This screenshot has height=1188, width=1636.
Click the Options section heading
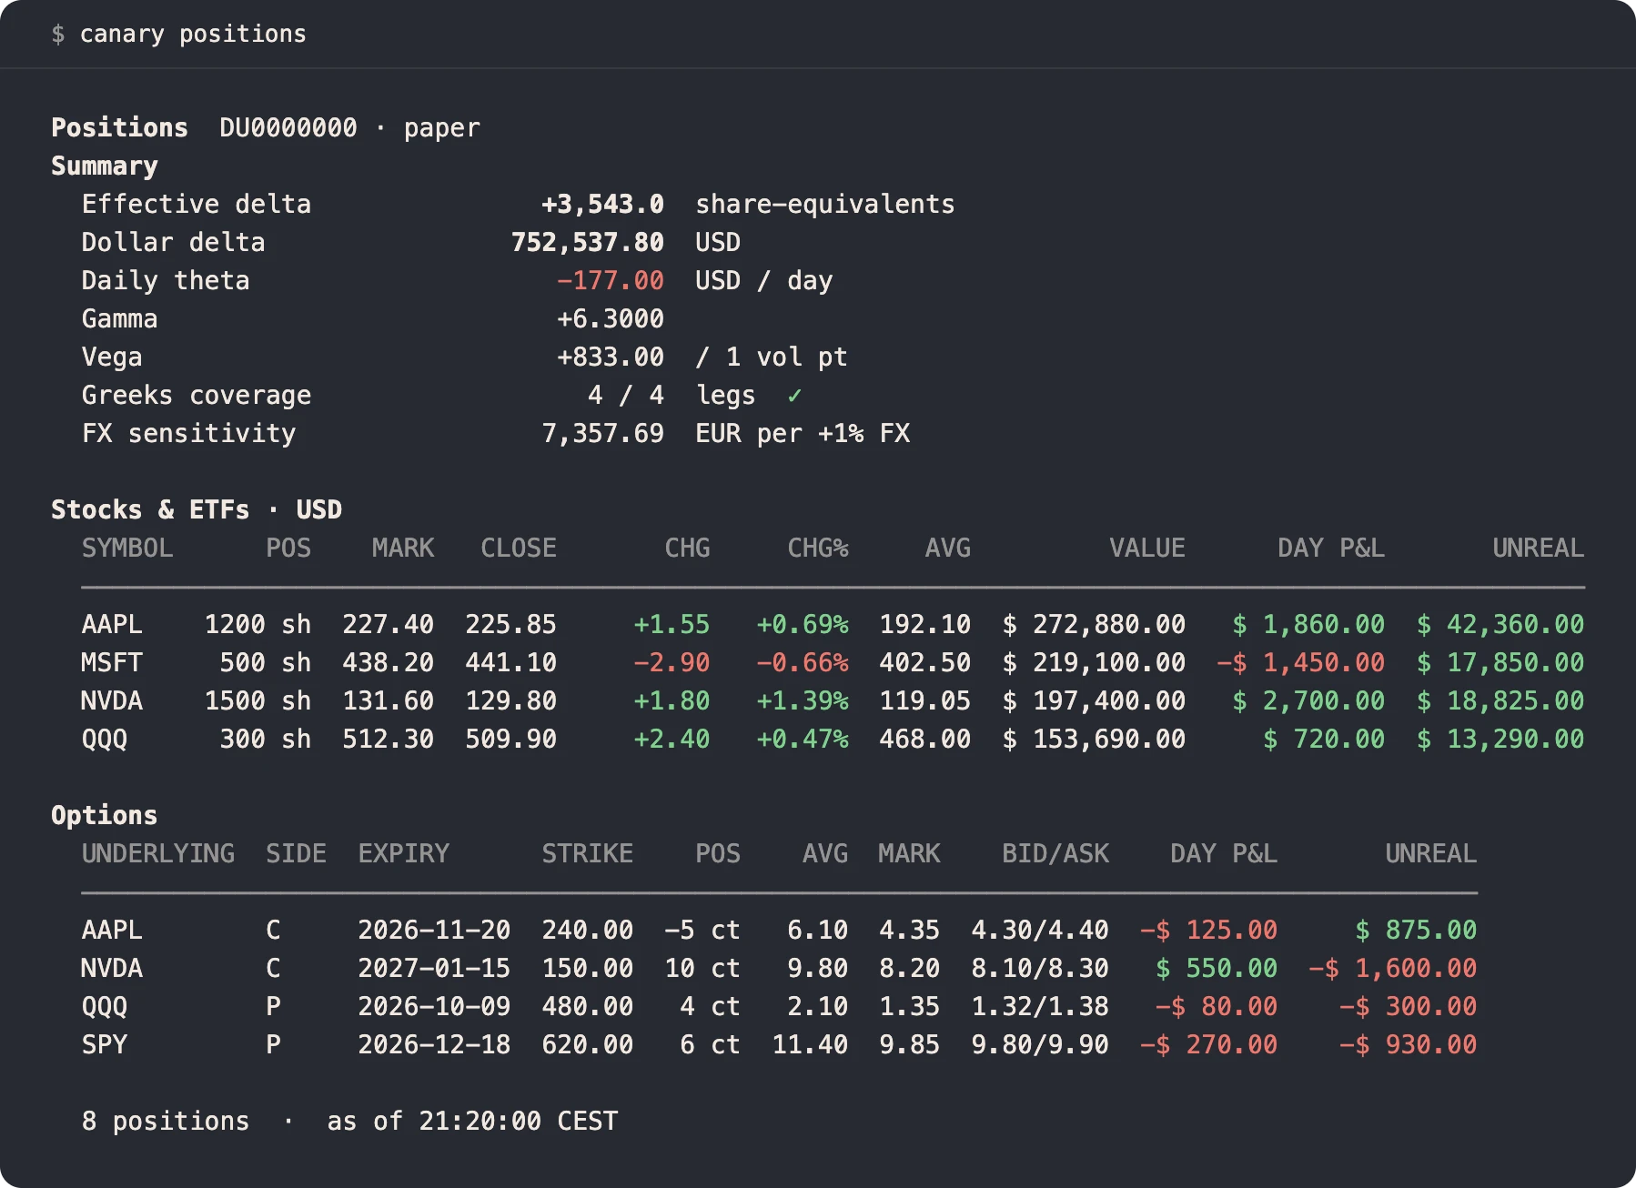point(105,815)
